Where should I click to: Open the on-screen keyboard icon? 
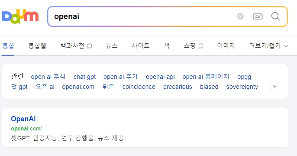(x=258, y=16)
